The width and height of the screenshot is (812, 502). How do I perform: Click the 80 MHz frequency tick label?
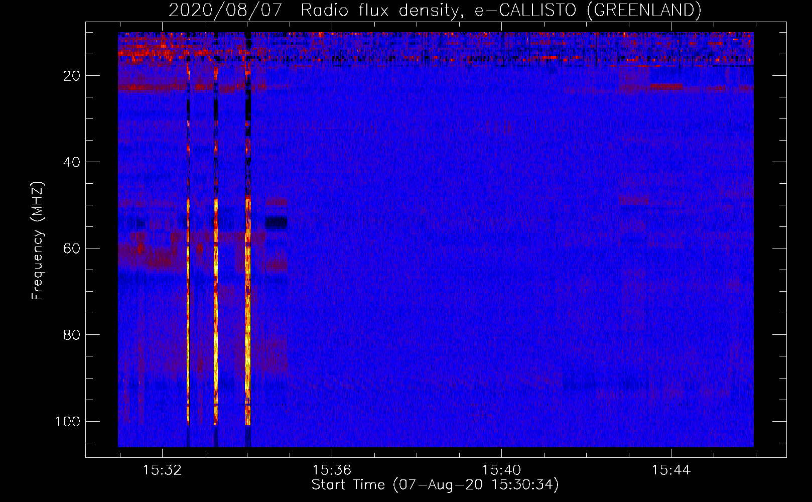tap(72, 335)
